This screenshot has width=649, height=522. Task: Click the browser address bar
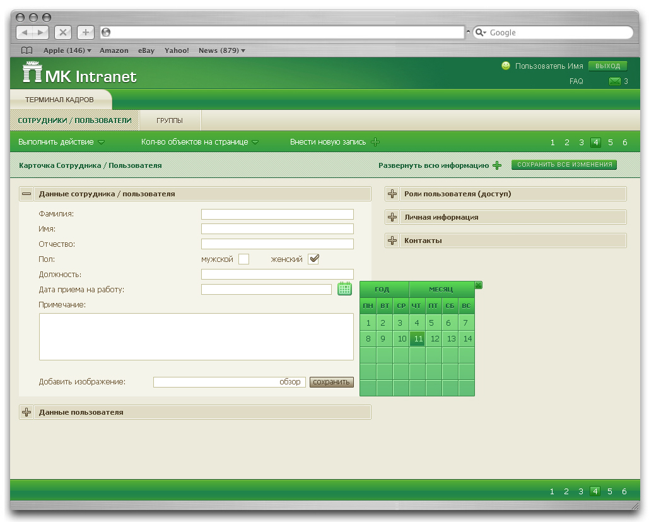[x=283, y=32]
